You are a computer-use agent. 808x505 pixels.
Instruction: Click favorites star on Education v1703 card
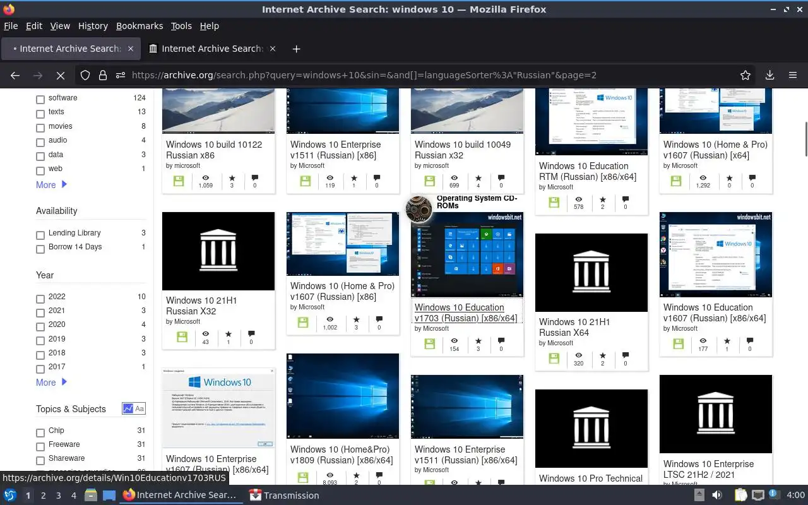pyautogui.click(x=478, y=341)
